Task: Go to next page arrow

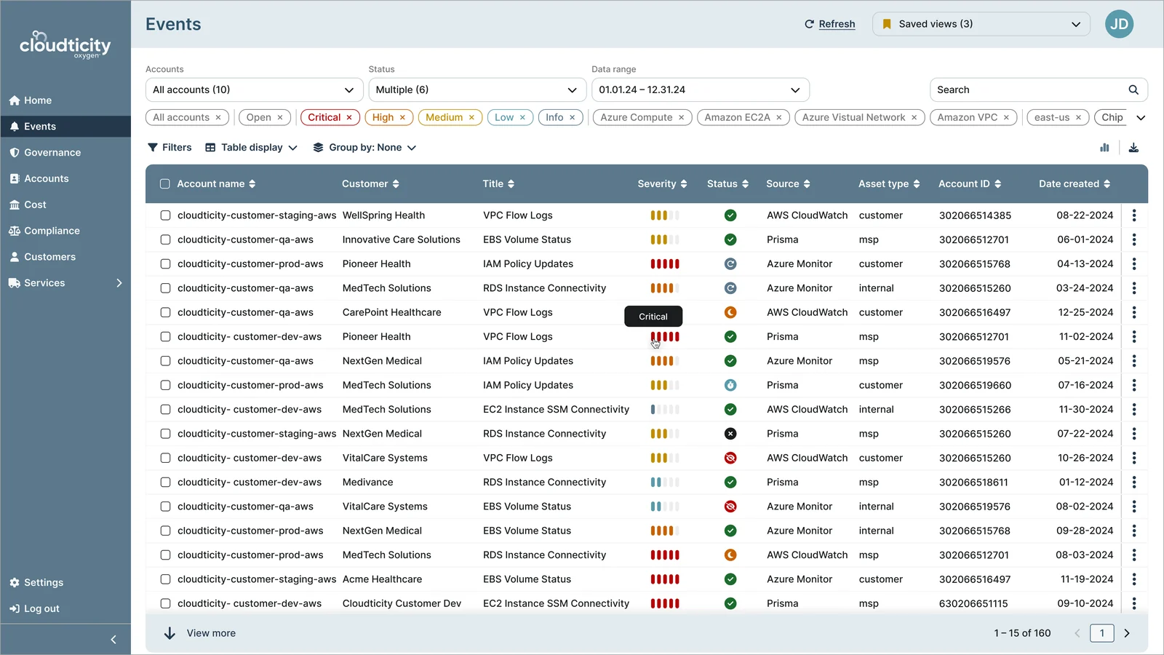Action: click(1127, 633)
